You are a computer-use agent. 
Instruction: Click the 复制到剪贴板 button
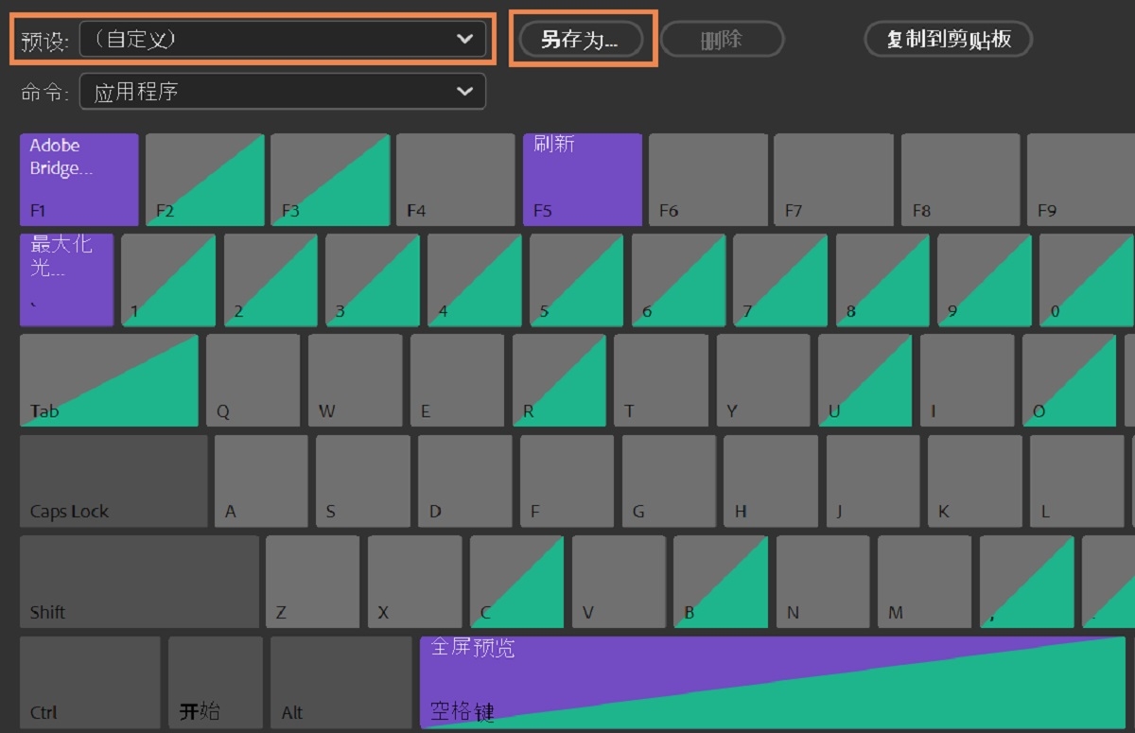(948, 39)
